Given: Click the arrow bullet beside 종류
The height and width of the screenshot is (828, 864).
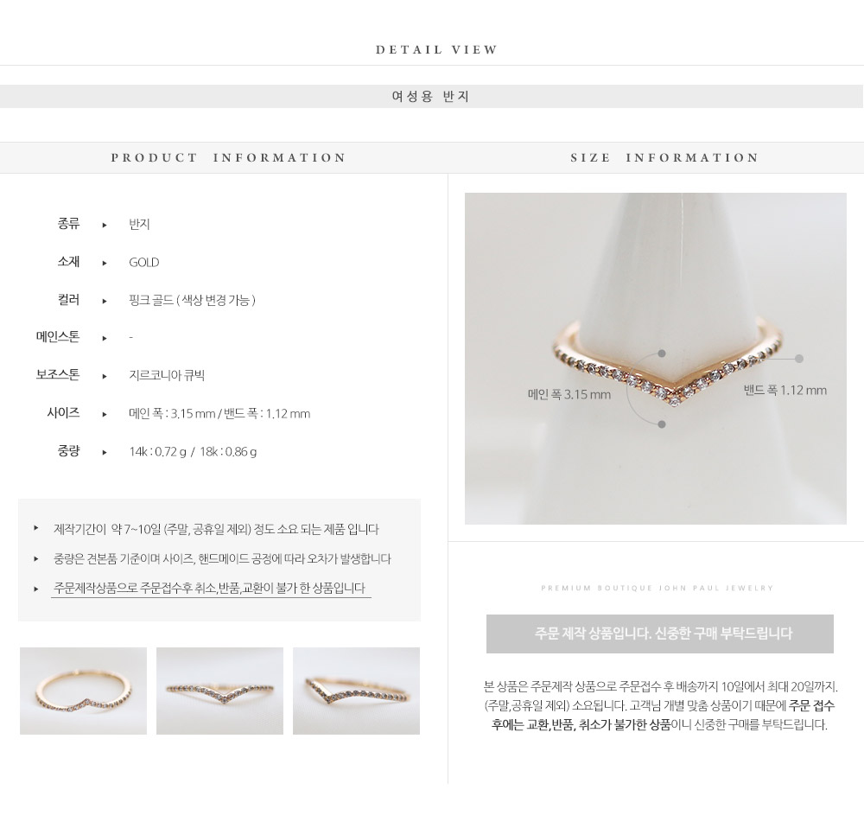Looking at the screenshot, I should (x=105, y=225).
